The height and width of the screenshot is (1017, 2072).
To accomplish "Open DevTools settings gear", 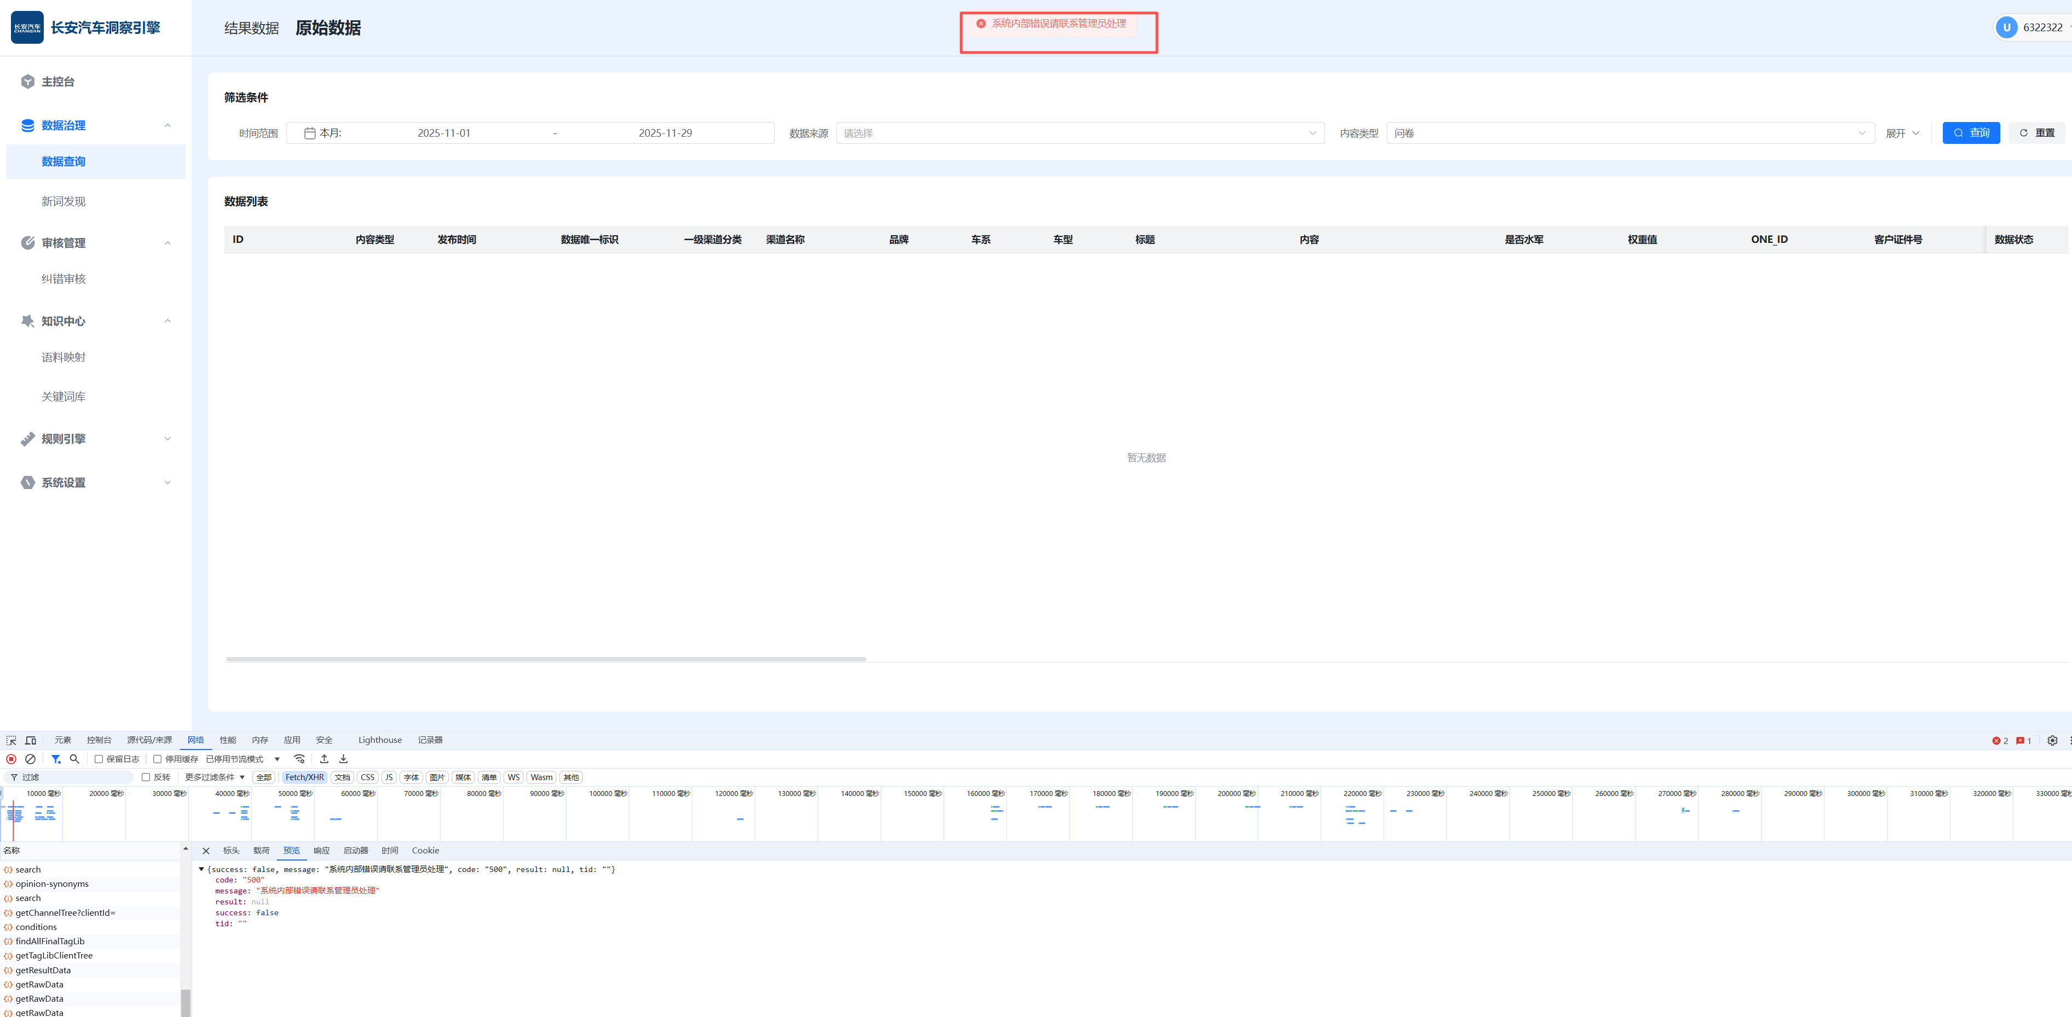I will tap(2052, 740).
